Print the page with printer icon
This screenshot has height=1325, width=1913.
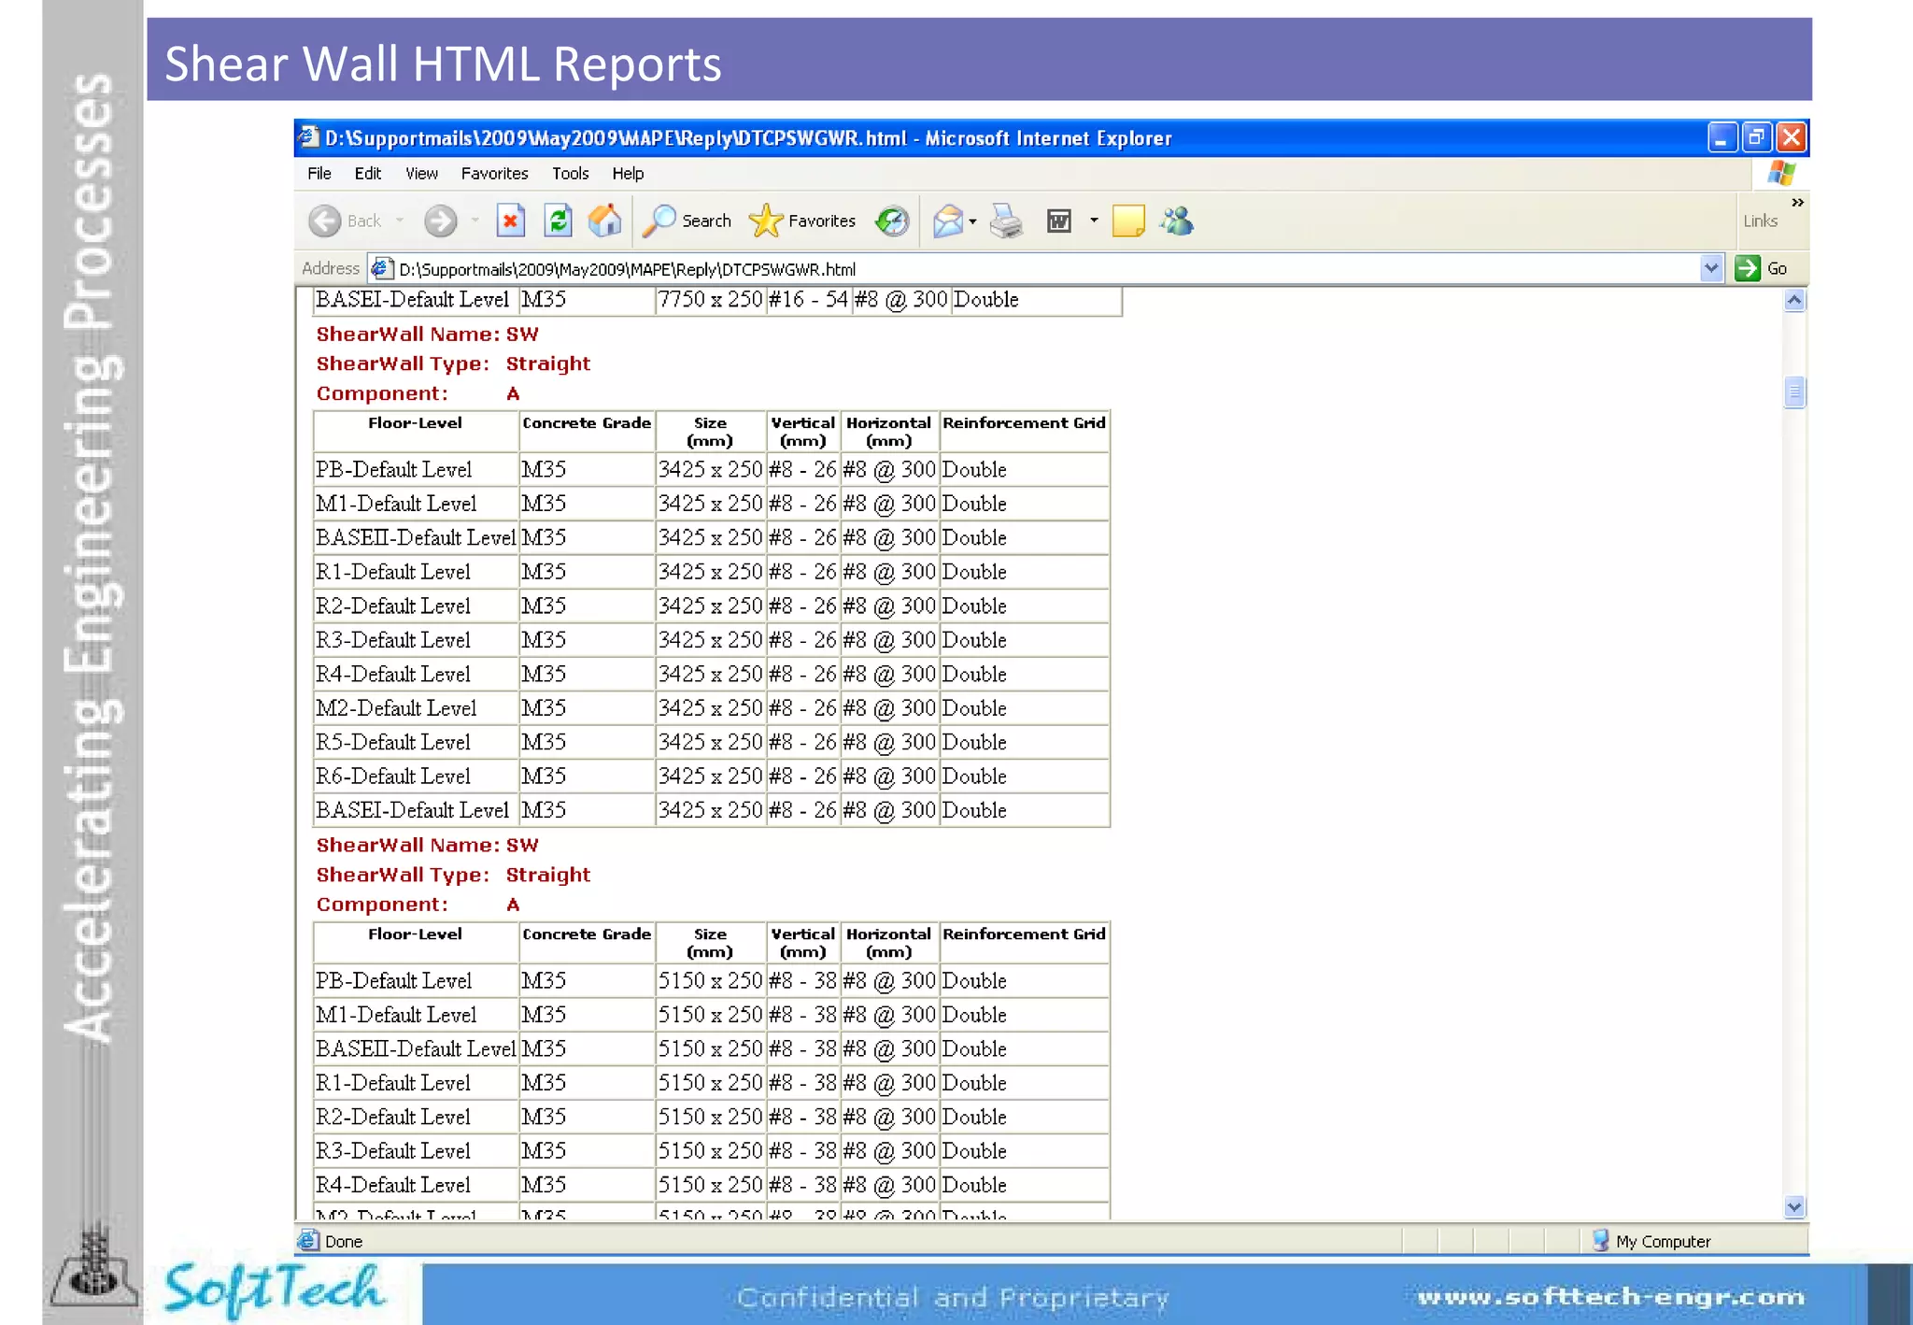pos(1007,221)
